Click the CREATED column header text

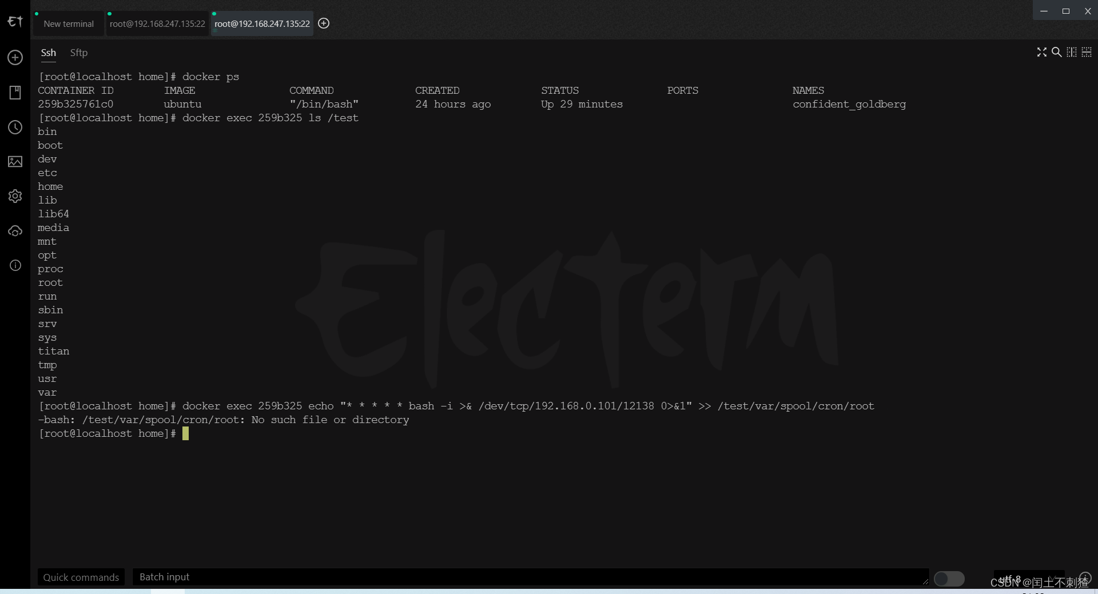(437, 90)
